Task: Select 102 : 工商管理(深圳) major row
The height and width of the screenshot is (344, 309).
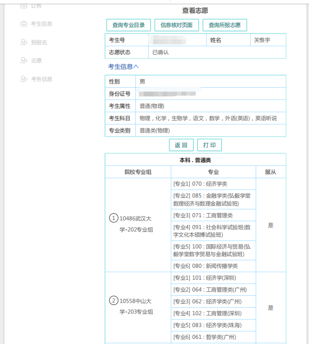Action: pyautogui.click(x=213, y=313)
